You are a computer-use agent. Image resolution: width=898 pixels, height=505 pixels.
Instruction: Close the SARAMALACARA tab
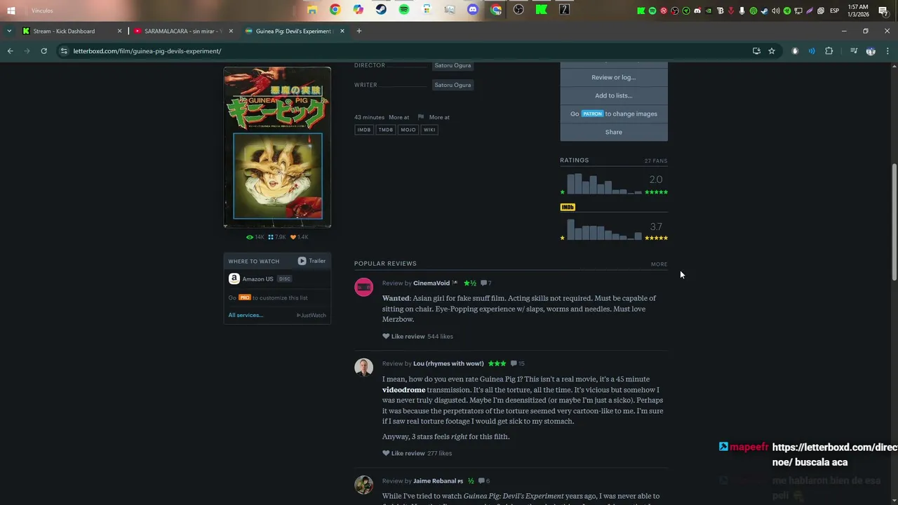coord(231,31)
